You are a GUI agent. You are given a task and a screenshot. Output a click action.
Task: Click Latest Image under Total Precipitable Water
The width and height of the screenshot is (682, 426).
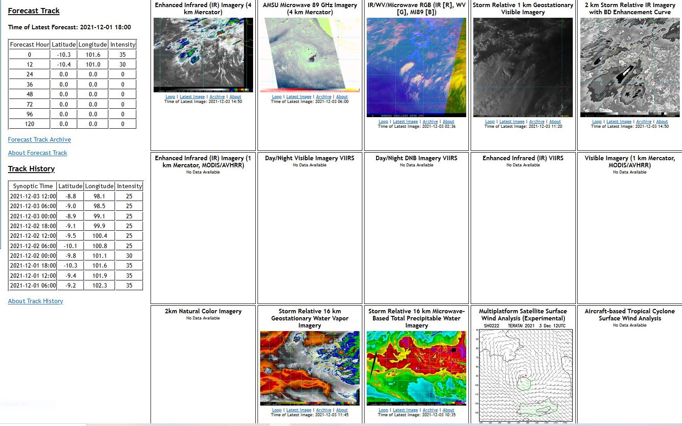tap(405, 410)
